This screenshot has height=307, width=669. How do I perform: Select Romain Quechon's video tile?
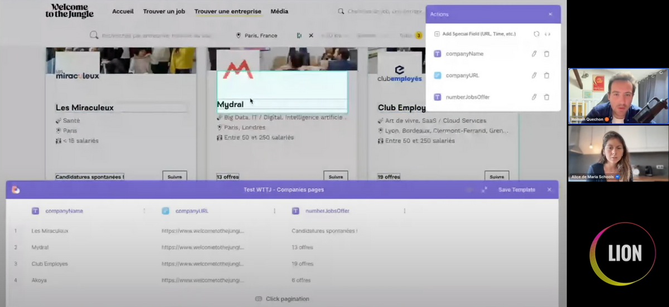pos(618,96)
